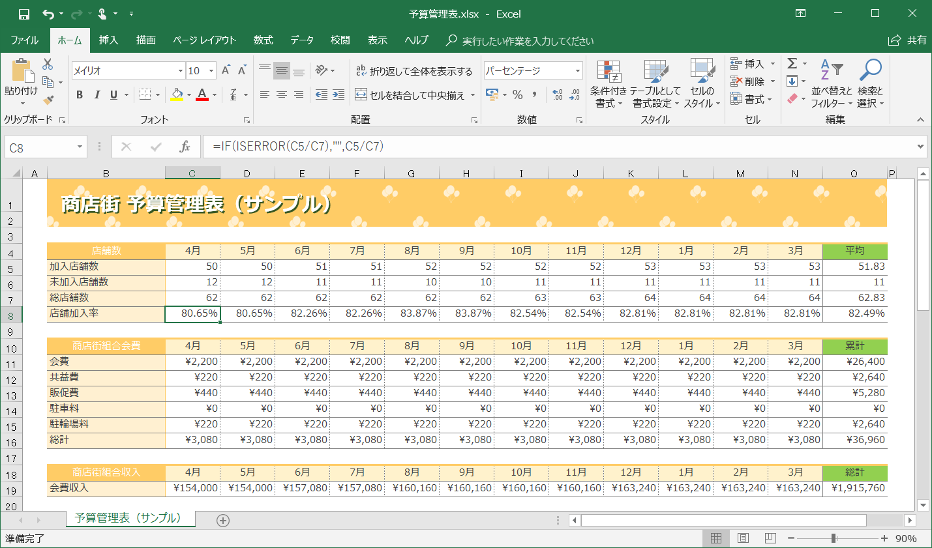Toggle bold formatting in the Font group
Viewport: 932px width, 548px height.
(x=78, y=94)
